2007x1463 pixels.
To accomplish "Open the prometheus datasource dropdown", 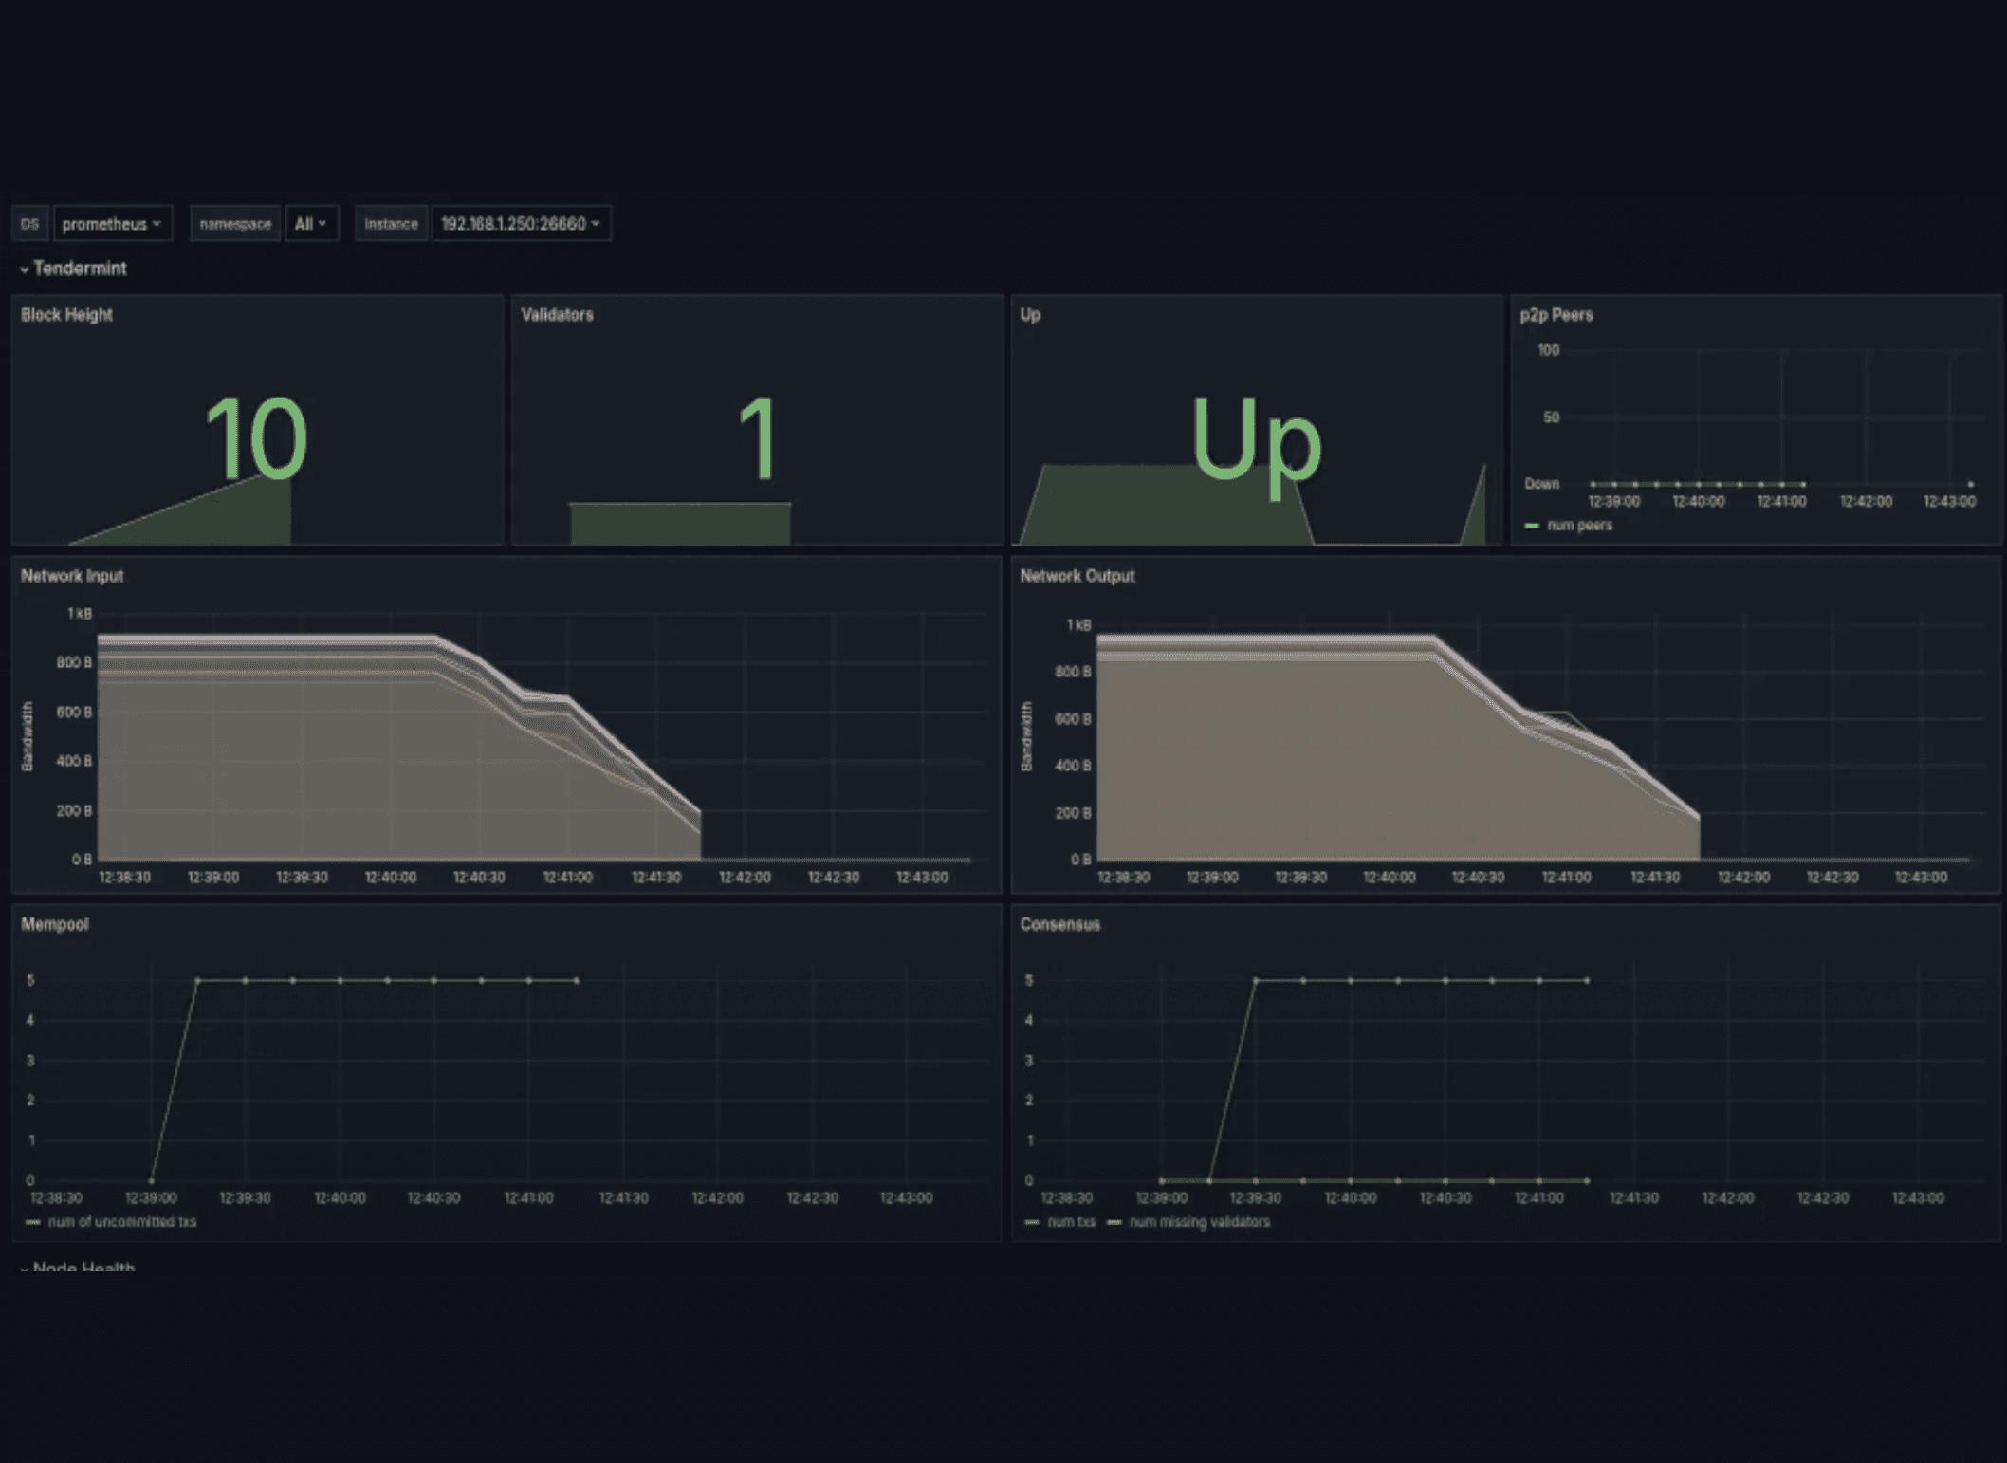I will 113,224.
